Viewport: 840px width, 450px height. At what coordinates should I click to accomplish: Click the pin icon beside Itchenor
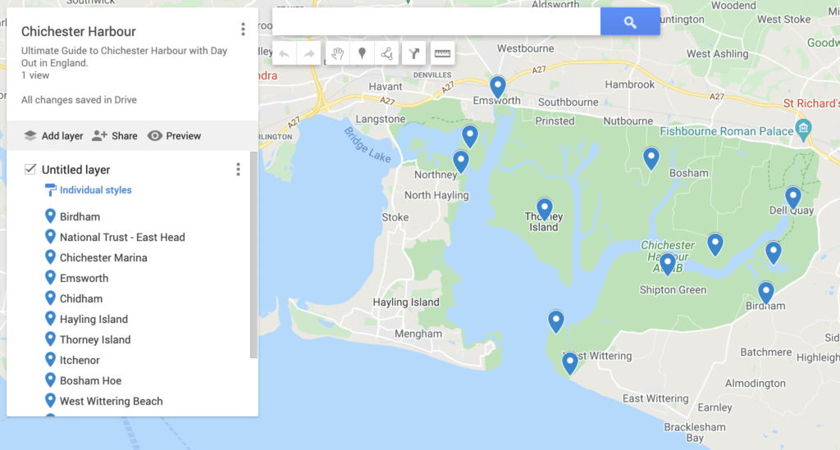click(x=50, y=359)
